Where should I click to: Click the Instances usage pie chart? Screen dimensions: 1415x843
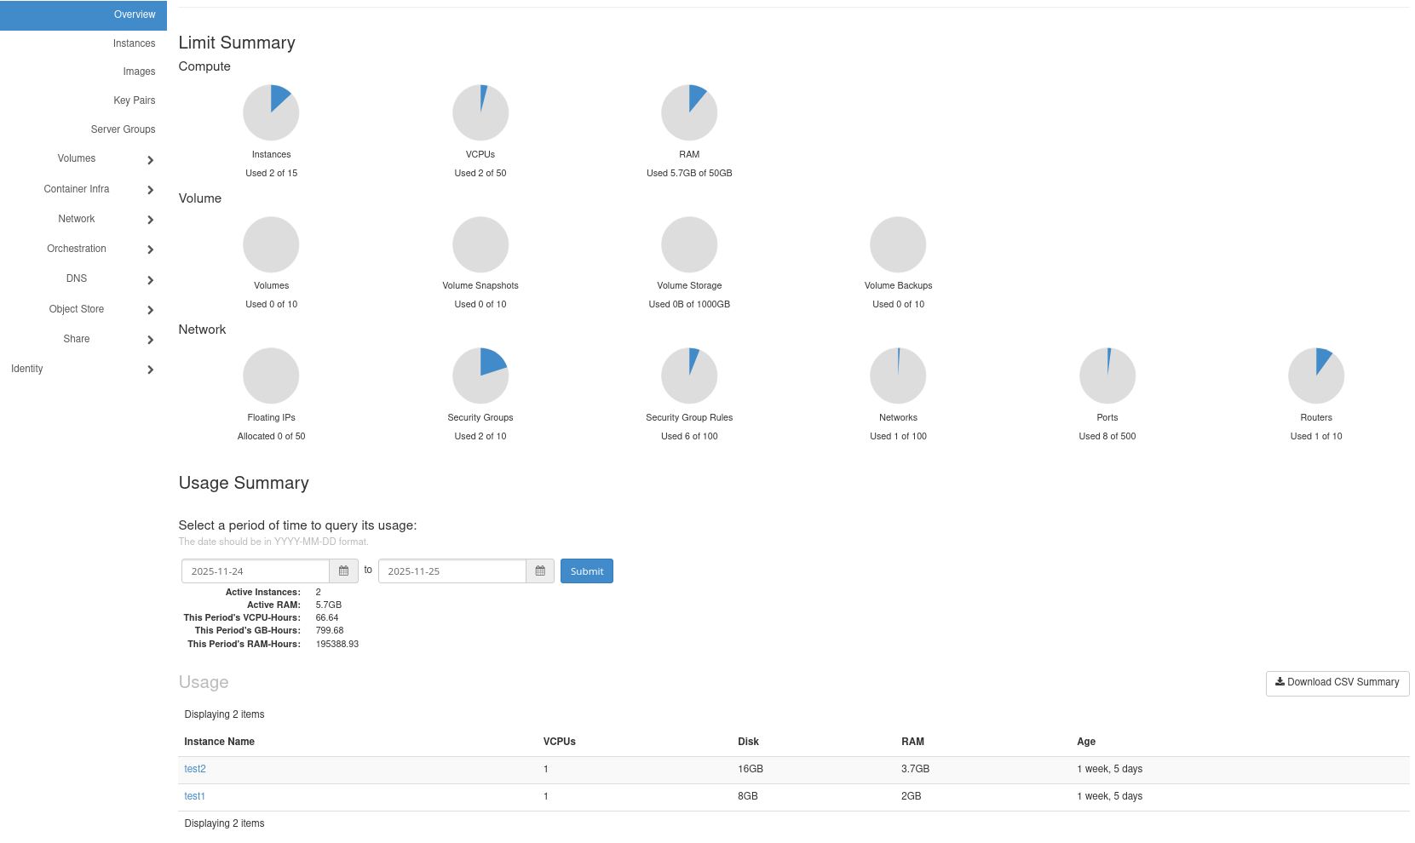point(271,112)
